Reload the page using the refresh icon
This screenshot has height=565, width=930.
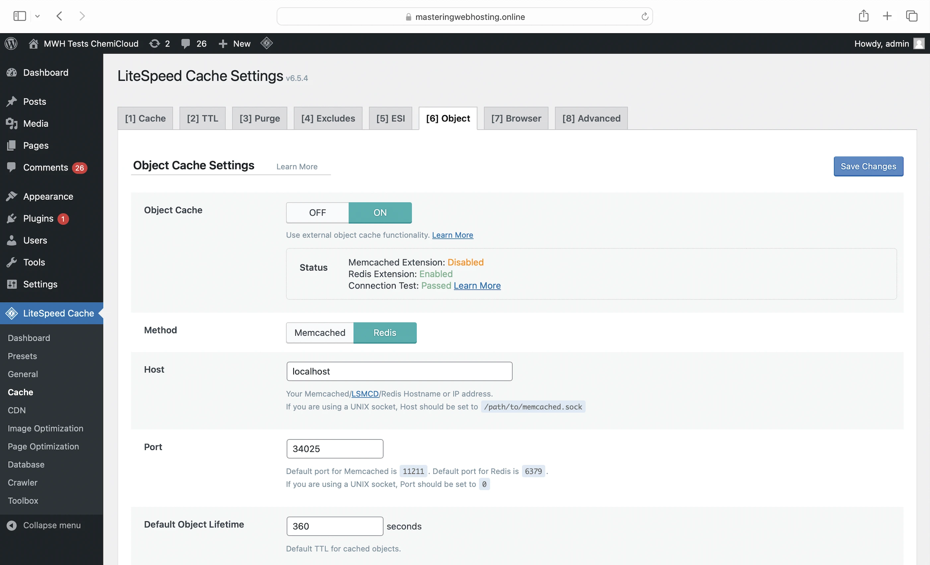645,17
